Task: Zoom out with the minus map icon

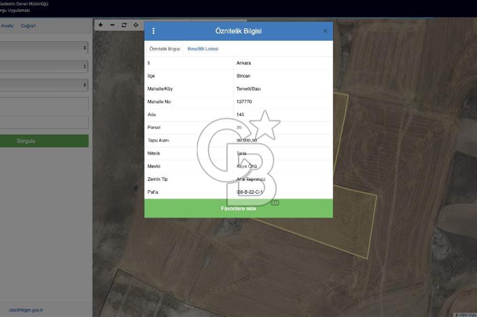Action: click(113, 25)
